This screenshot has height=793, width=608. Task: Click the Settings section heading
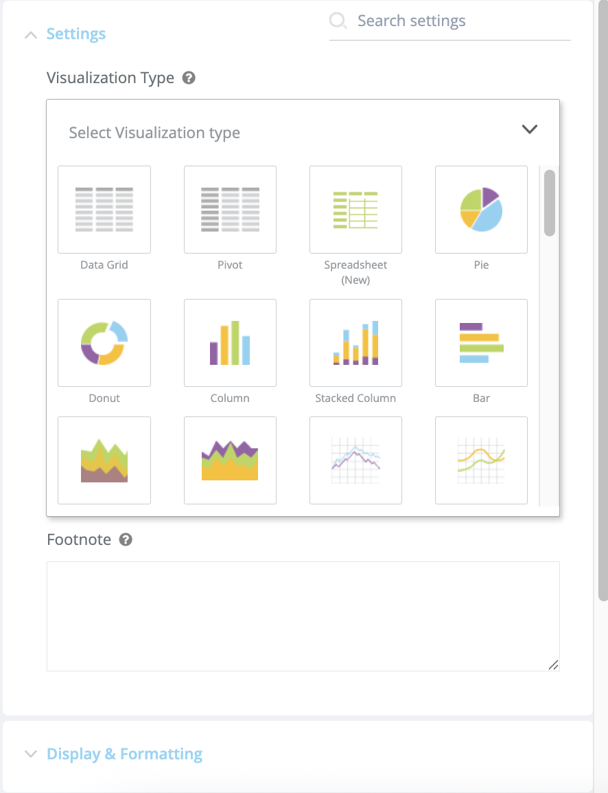pos(76,34)
